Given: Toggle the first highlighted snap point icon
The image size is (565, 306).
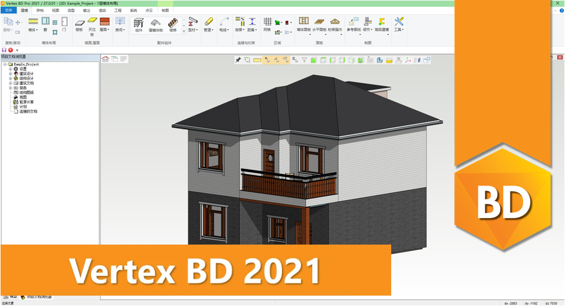Looking at the screenshot, I should click(x=267, y=60).
